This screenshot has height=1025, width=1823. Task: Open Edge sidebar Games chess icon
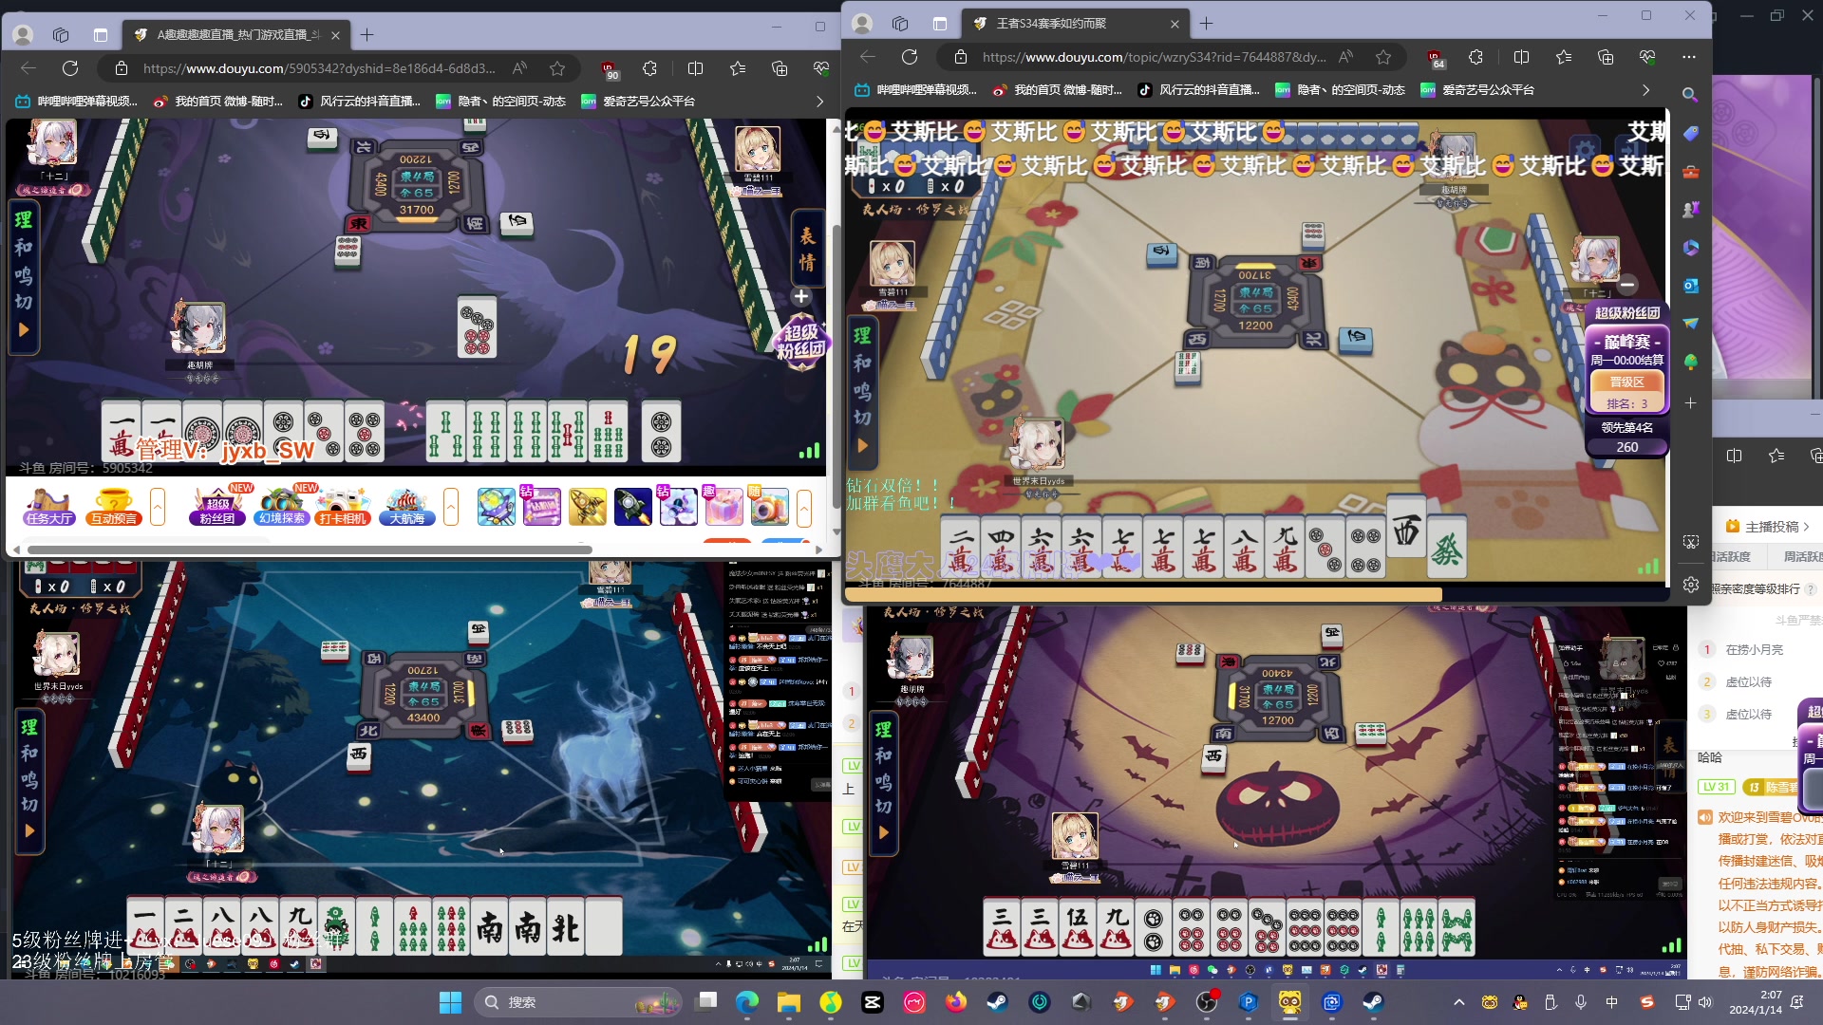coord(1690,210)
